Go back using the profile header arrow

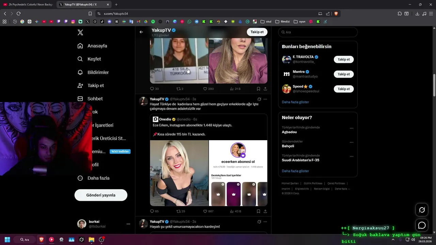[141, 32]
